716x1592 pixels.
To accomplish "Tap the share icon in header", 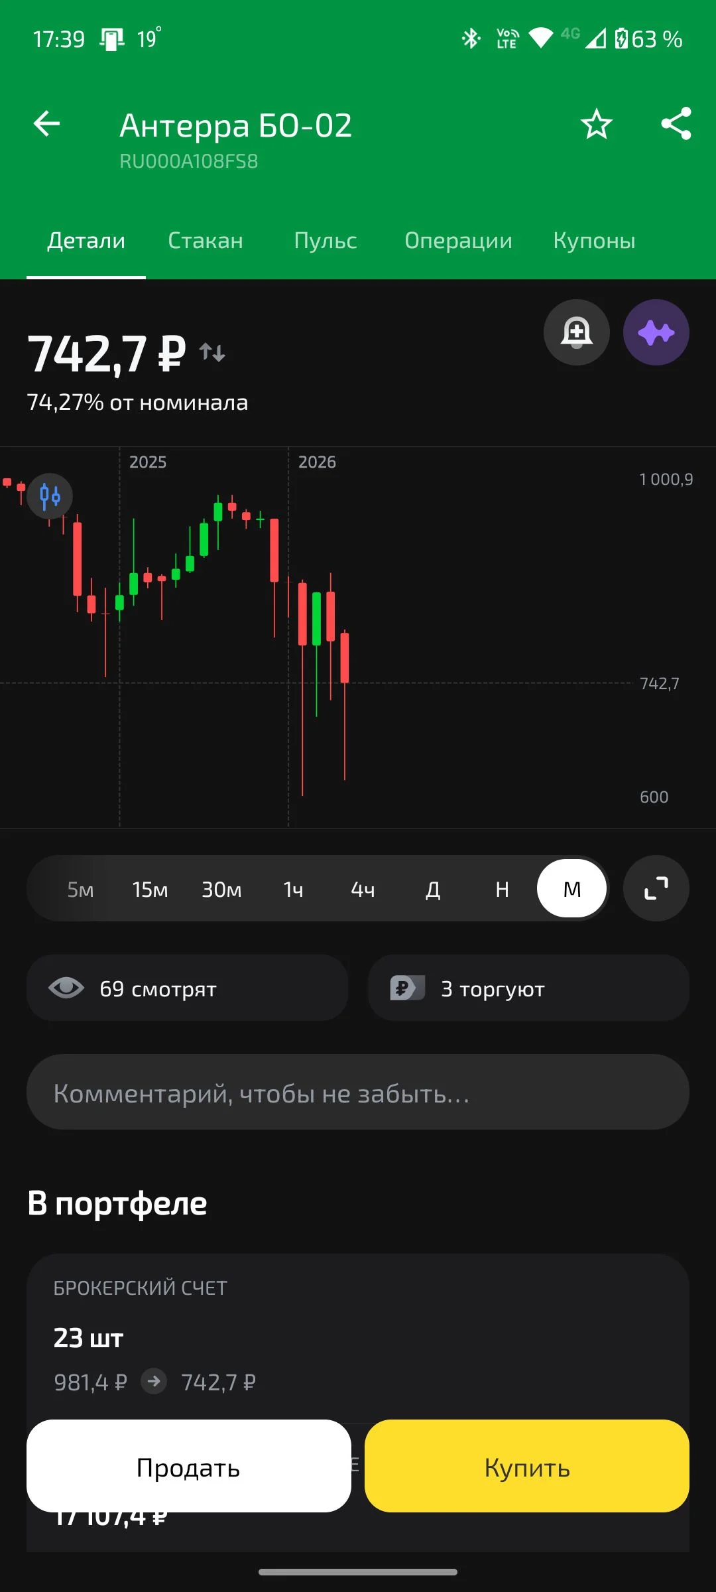I will click(x=676, y=124).
